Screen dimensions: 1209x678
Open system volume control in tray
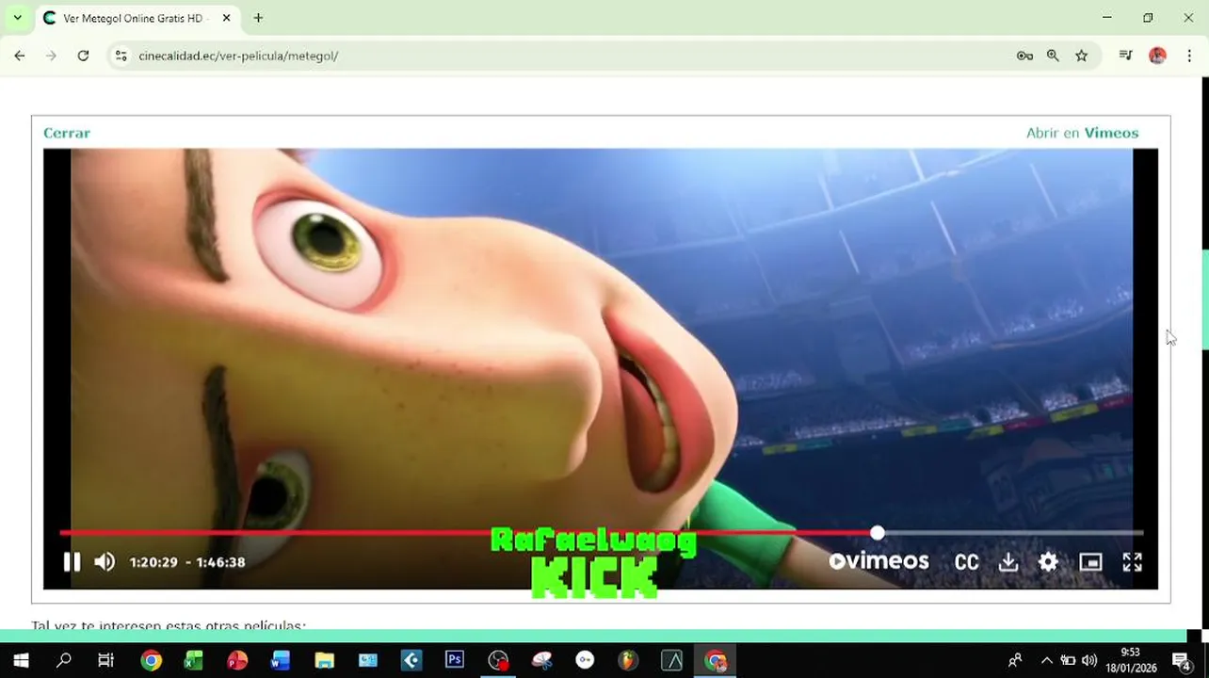coord(1089,660)
